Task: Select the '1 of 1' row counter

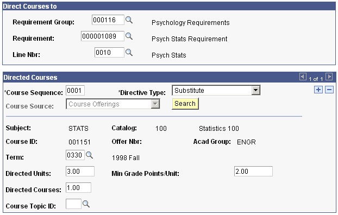Action: 316,79
